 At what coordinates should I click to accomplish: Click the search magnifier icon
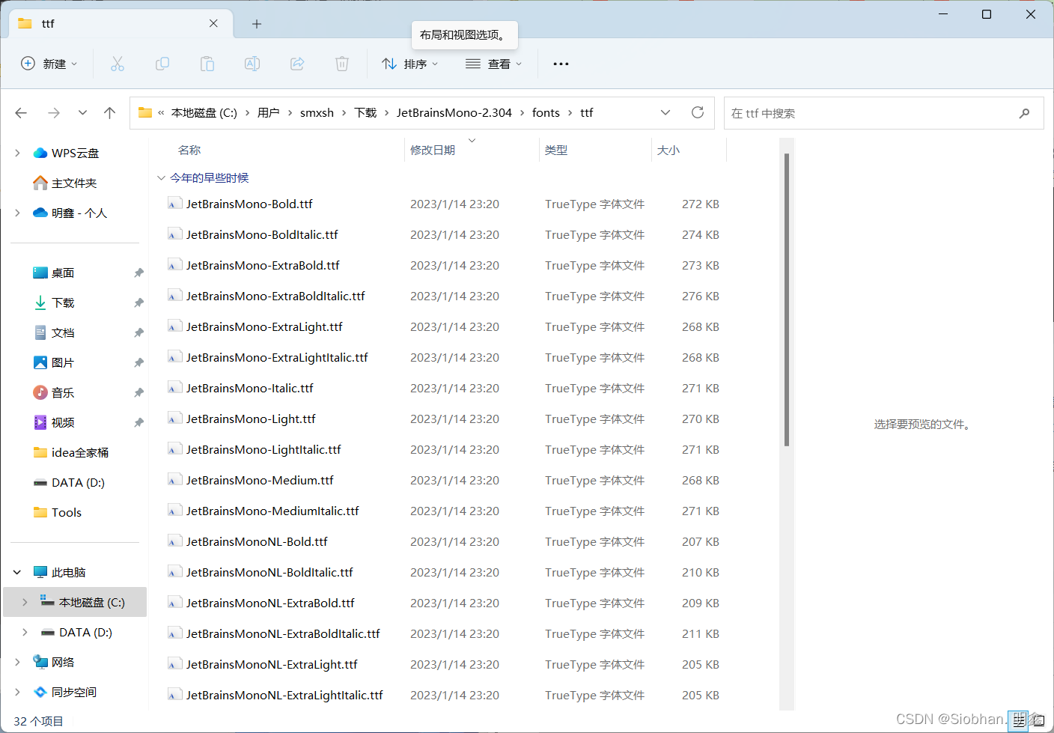coord(1024,113)
